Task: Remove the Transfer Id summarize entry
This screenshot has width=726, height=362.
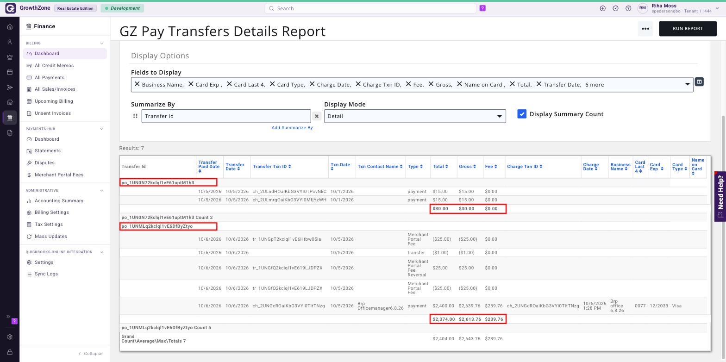Action: (x=317, y=116)
